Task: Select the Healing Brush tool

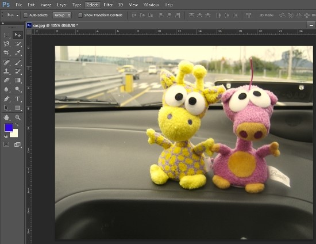Action: click(6, 62)
